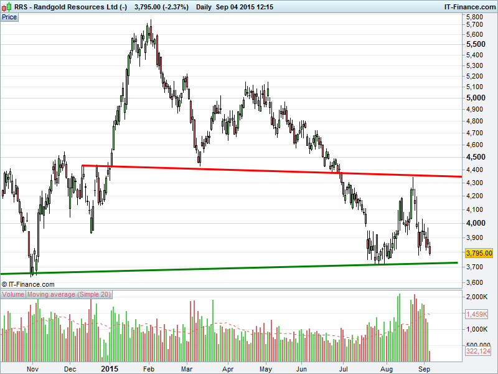
Task: Click the 3,900 price axis label
Action: click(474, 237)
